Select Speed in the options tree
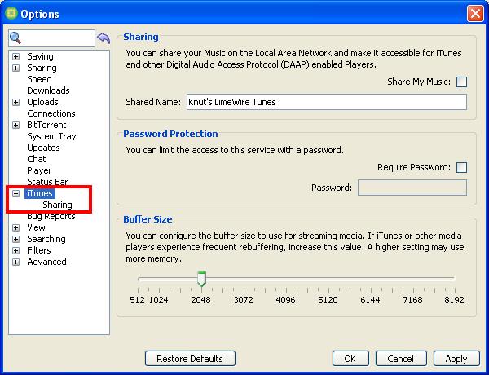Image resolution: width=489 pixels, height=375 pixels. pyautogui.click(x=39, y=79)
